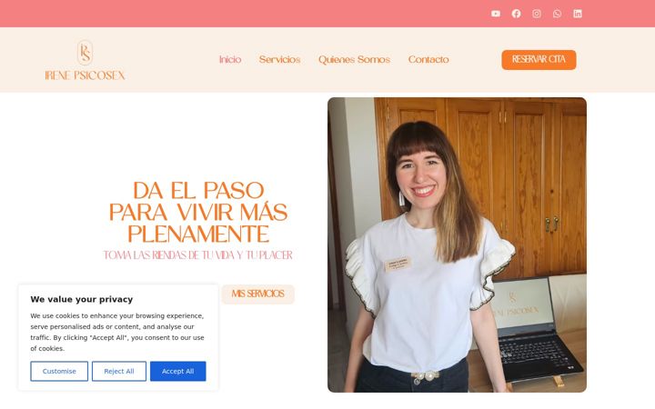Open the LinkedIn social icon

(x=578, y=14)
